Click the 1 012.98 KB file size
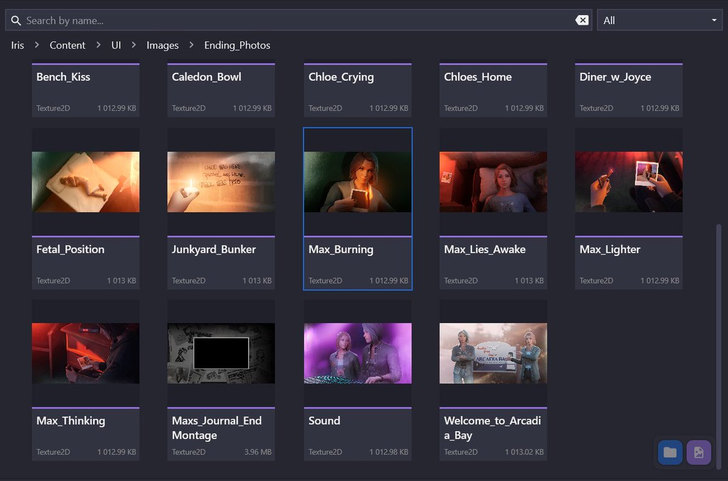 389,452
